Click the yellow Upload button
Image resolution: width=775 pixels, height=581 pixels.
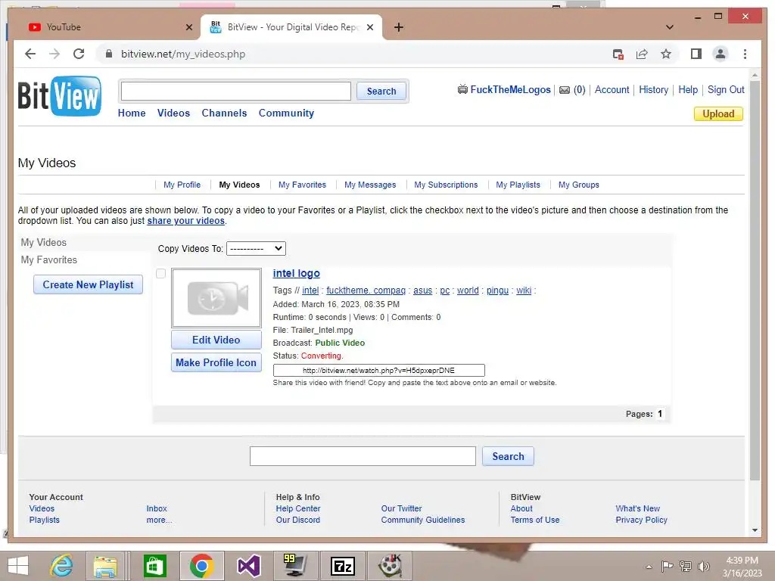718,113
